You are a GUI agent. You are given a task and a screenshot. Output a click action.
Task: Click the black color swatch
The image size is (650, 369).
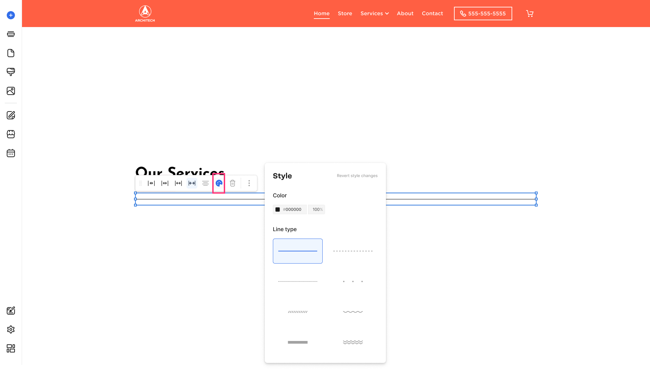click(278, 210)
